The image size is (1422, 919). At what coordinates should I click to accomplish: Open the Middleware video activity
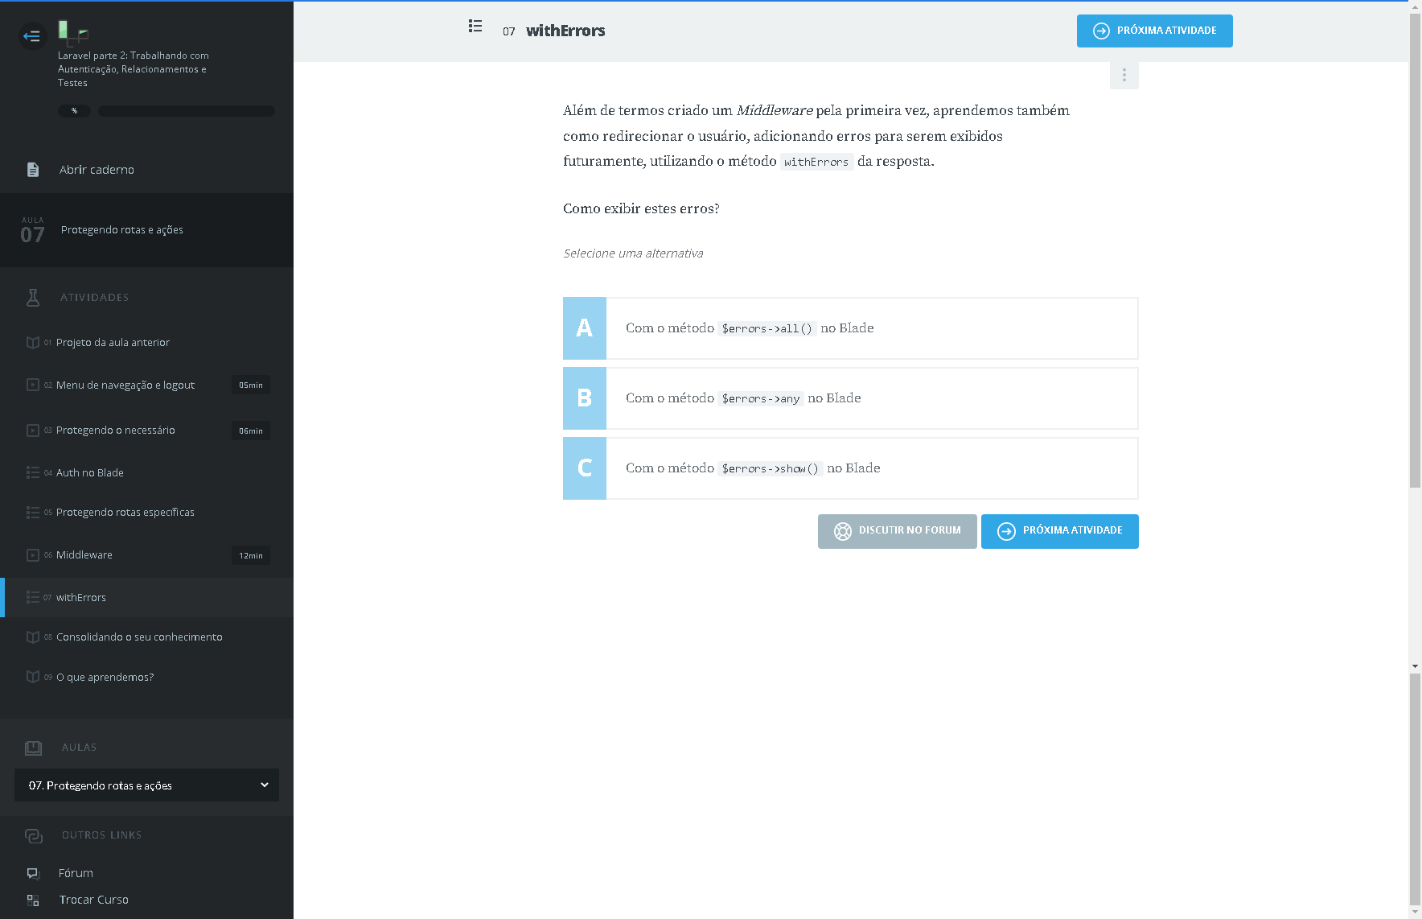tap(84, 555)
